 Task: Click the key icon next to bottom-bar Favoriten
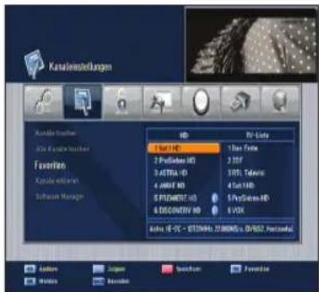[236, 269]
